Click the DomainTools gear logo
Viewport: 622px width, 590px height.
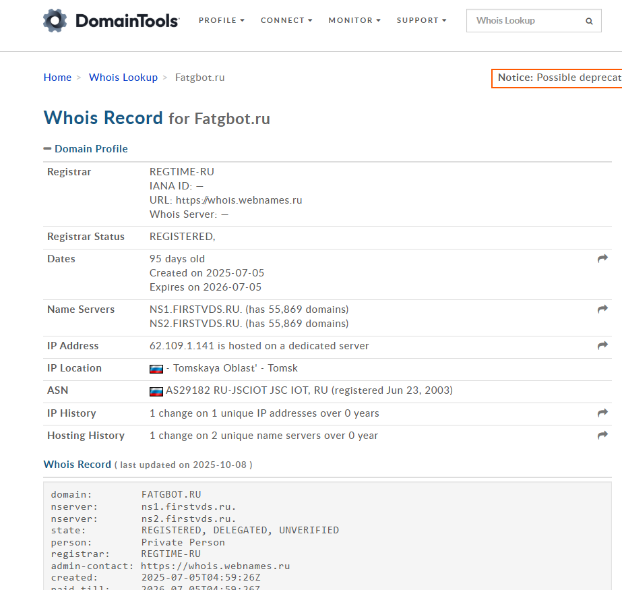point(55,21)
